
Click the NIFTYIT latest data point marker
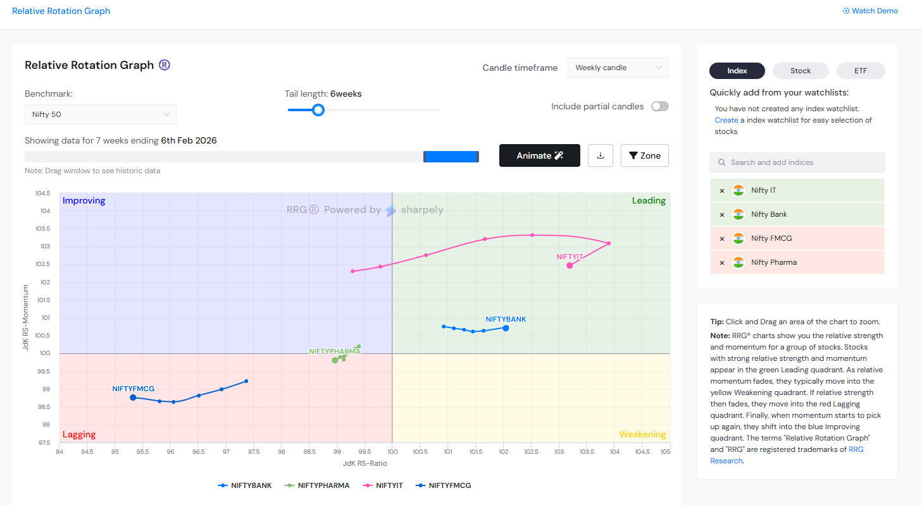570,265
